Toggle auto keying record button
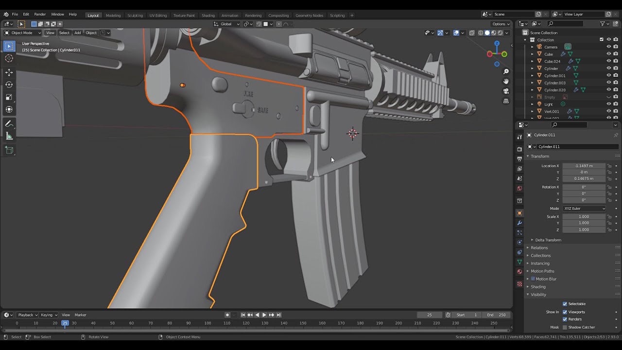This screenshot has height=350, width=622. click(227, 315)
